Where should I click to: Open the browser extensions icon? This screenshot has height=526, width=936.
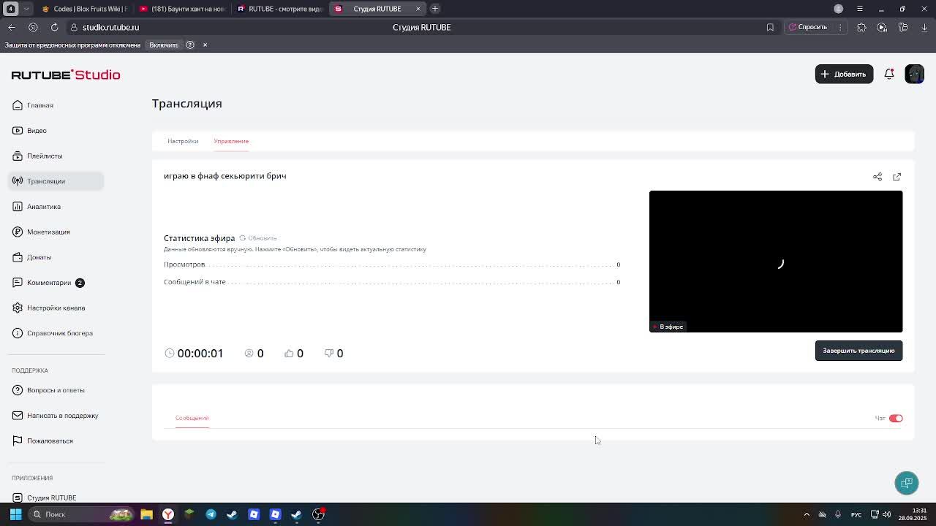point(861,27)
